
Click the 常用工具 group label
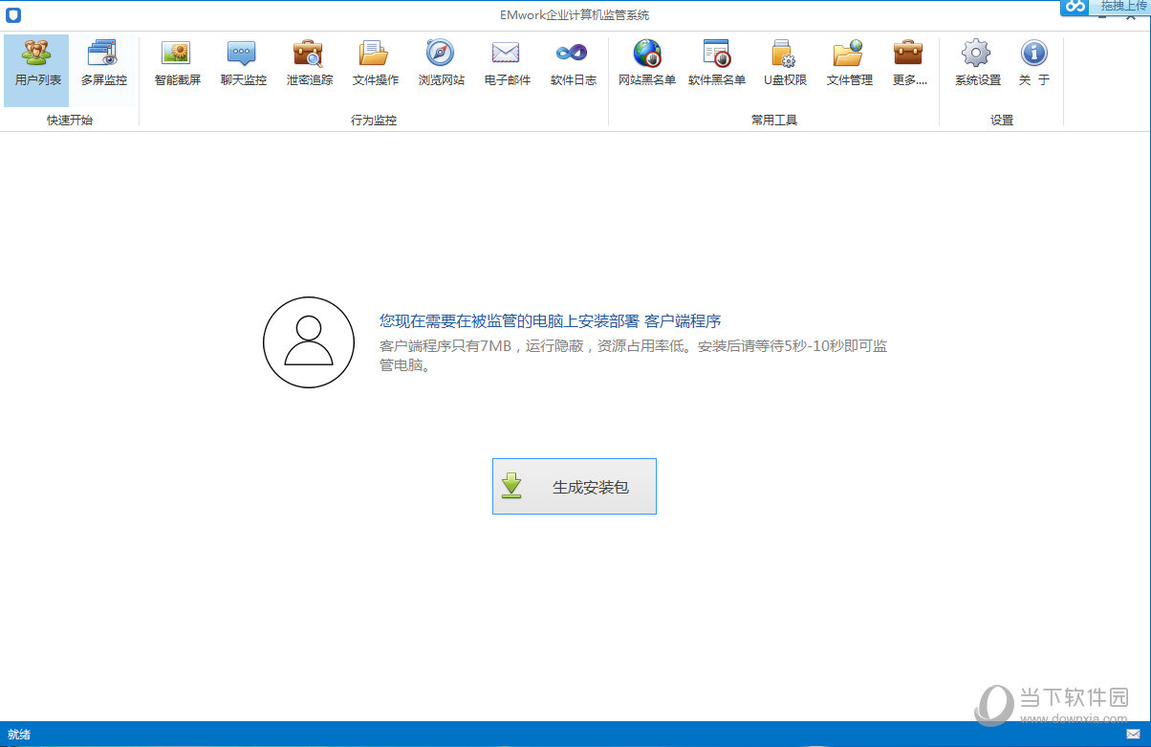tap(773, 121)
